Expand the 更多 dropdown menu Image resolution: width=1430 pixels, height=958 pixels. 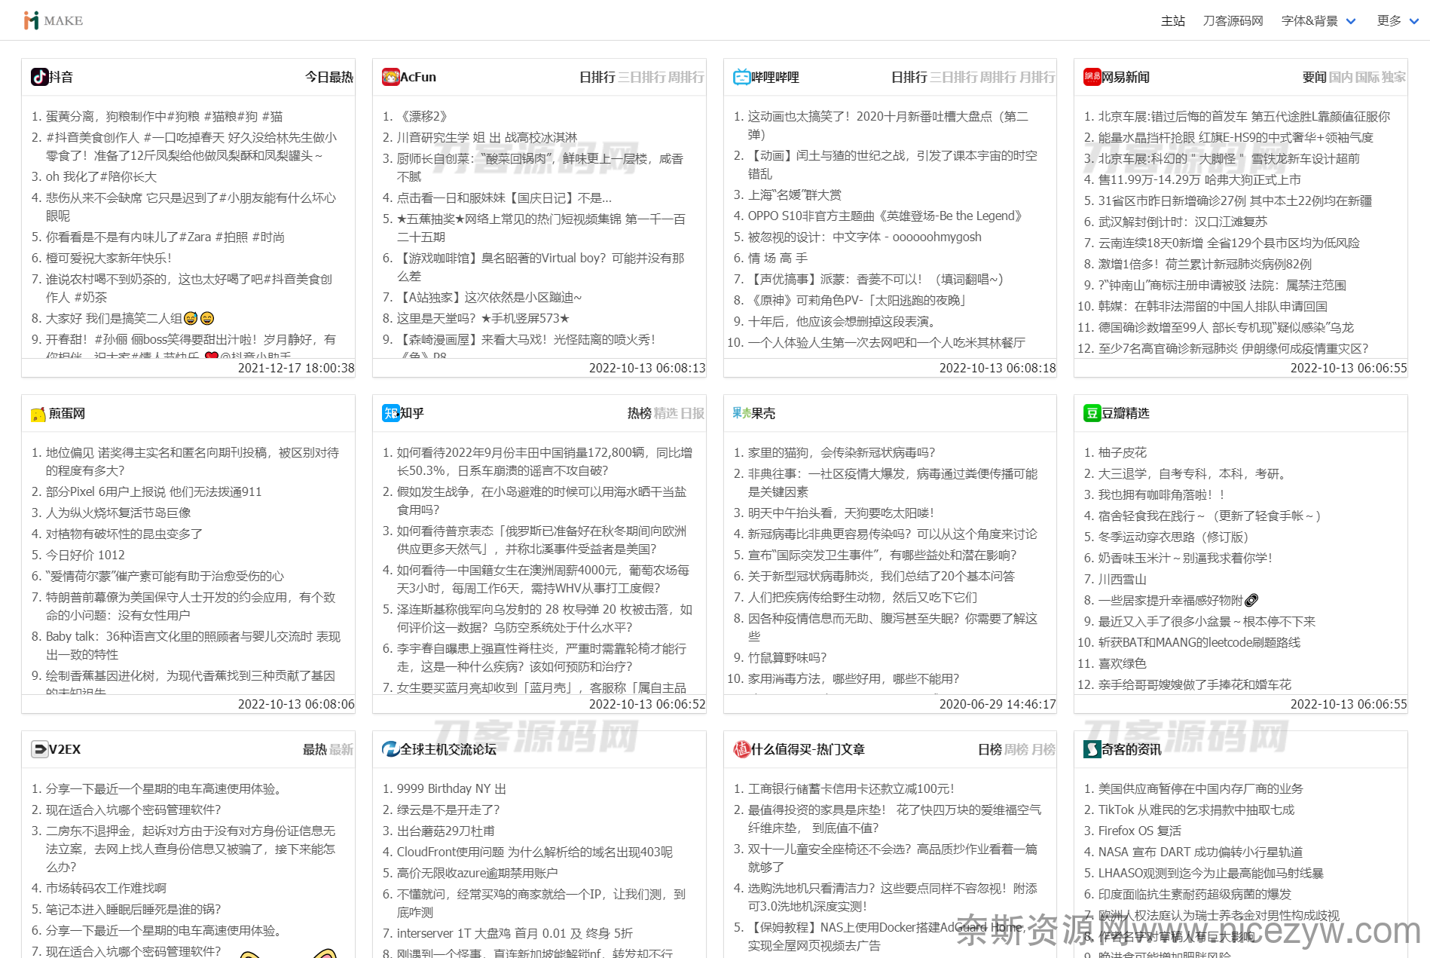(x=1398, y=21)
